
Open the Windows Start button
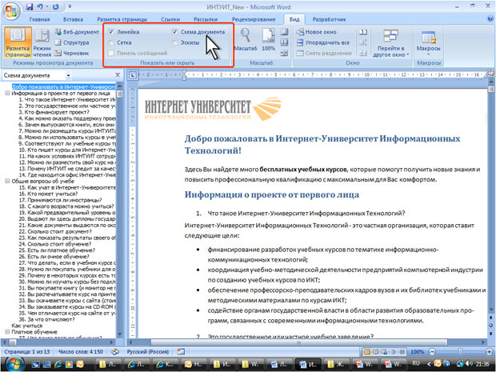(x=14, y=364)
